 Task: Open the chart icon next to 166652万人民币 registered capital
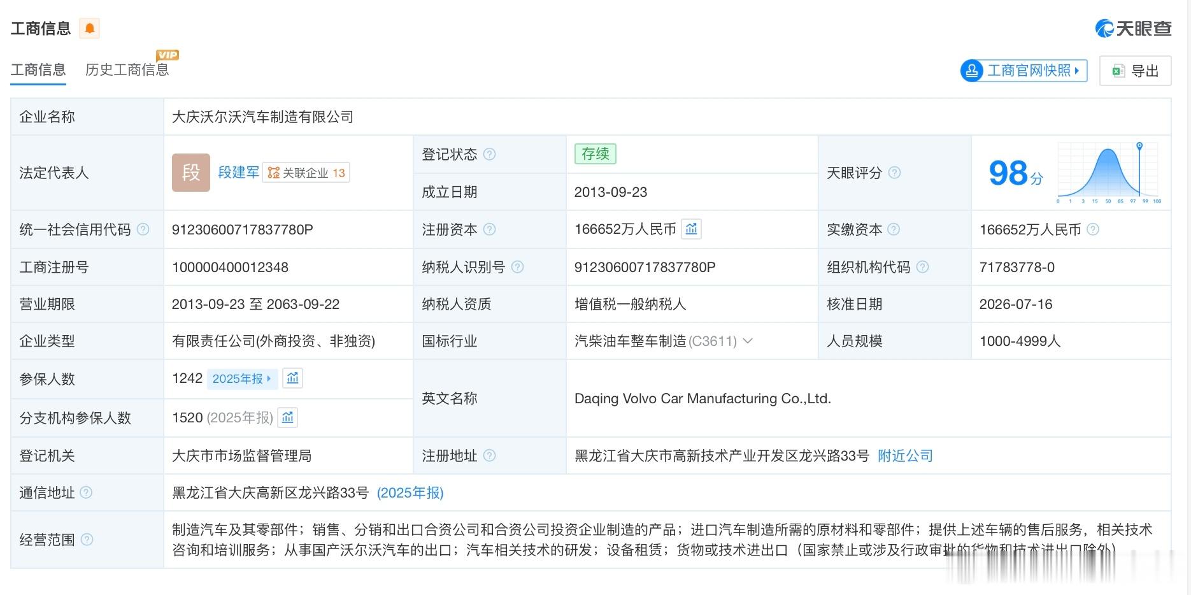[x=692, y=229]
